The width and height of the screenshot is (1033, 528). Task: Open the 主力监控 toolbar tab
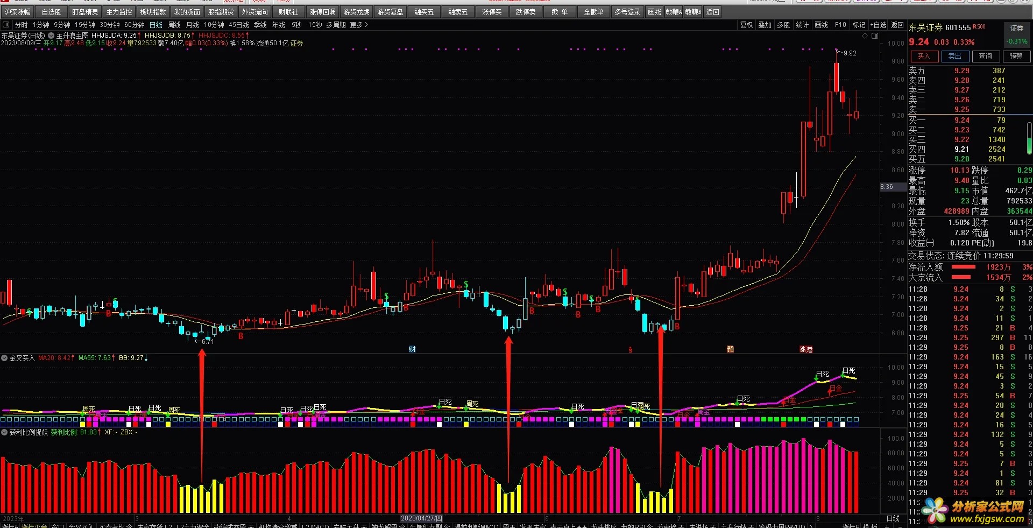[119, 12]
